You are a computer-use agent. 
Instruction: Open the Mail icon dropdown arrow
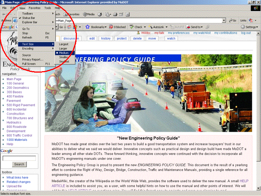pos(110,15)
